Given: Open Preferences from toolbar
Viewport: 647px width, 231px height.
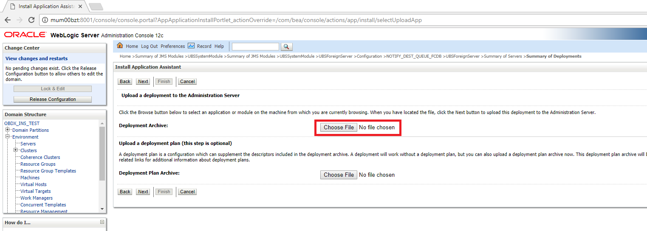Looking at the screenshot, I should [173, 46].
